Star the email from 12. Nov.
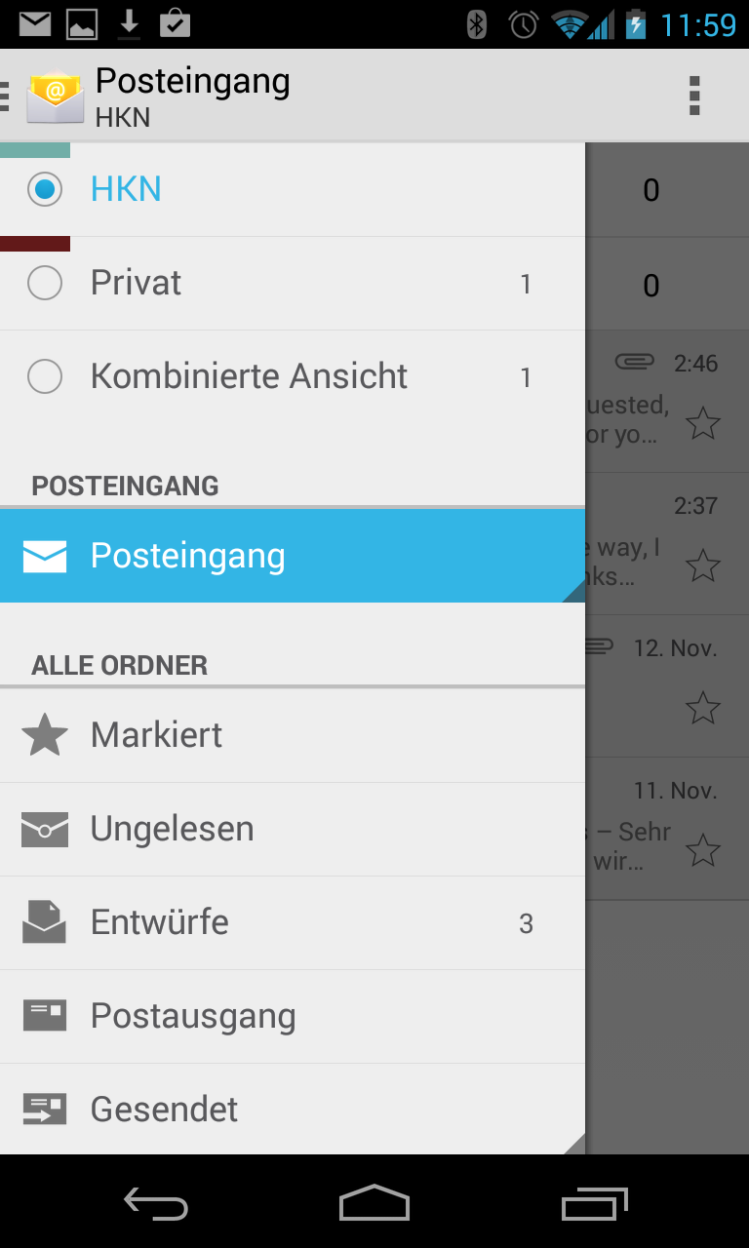 point(702,708)
